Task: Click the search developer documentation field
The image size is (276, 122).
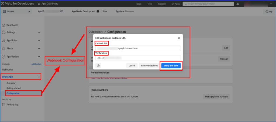Action: point(208,4)
